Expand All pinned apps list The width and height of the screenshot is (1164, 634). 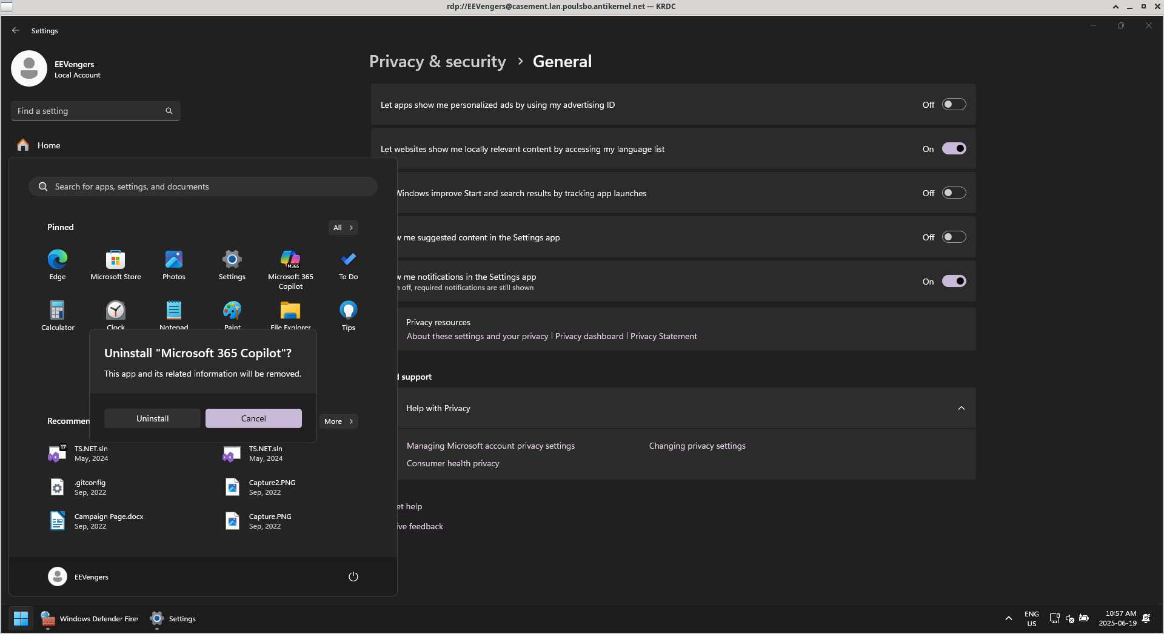click(x=343, y=228)
